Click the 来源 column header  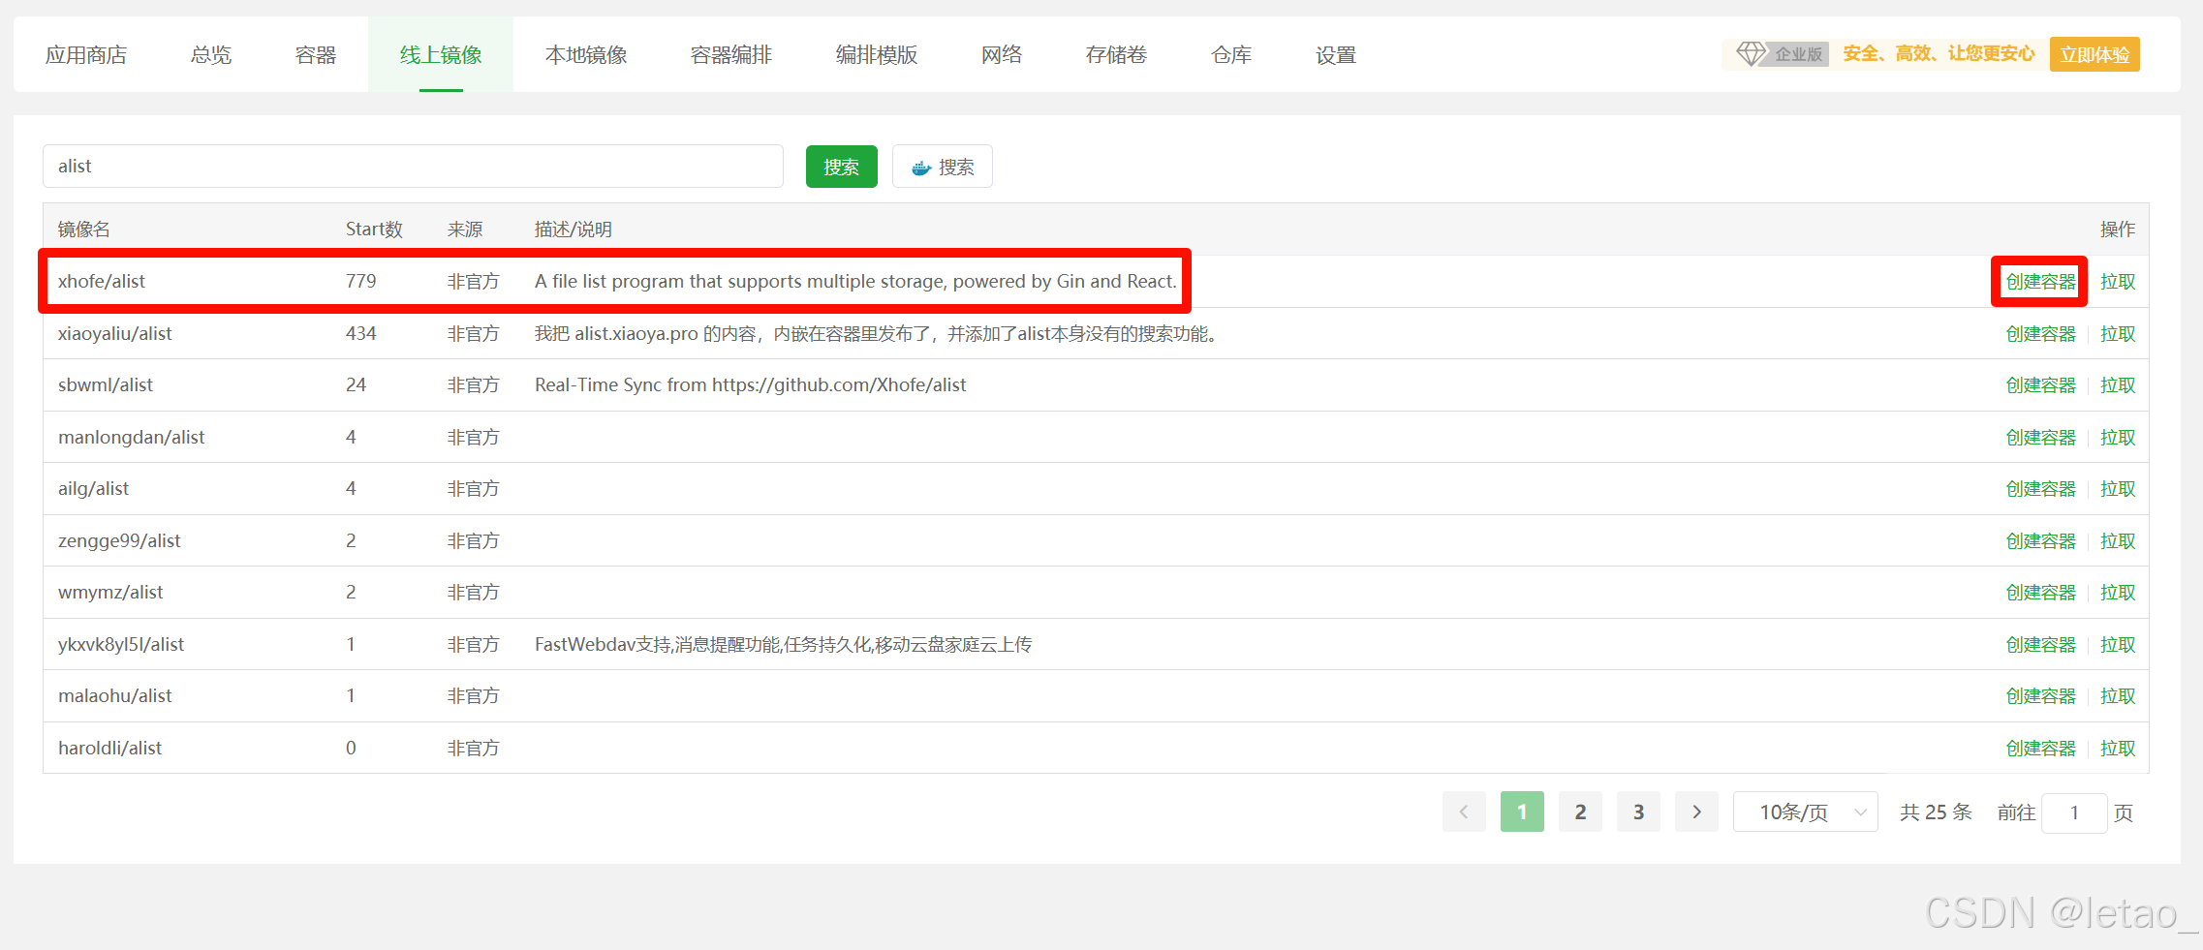(465, 230)
